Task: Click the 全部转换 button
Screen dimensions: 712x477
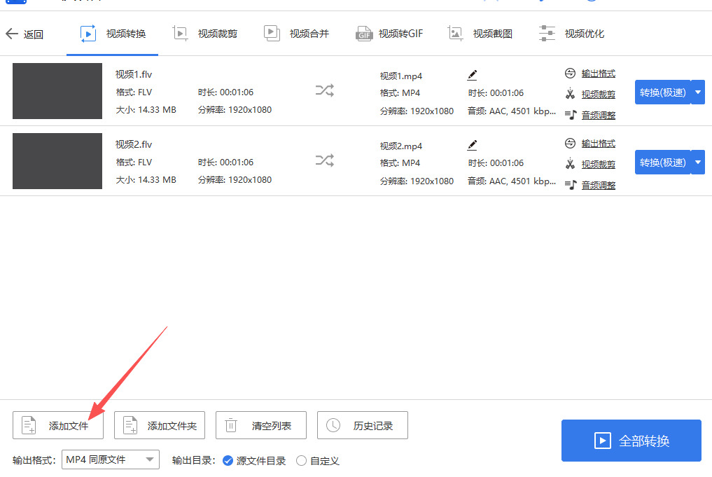Action: coord(631,440)
